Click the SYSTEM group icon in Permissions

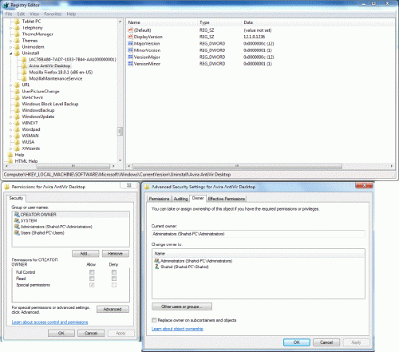[x=17, y=220]
